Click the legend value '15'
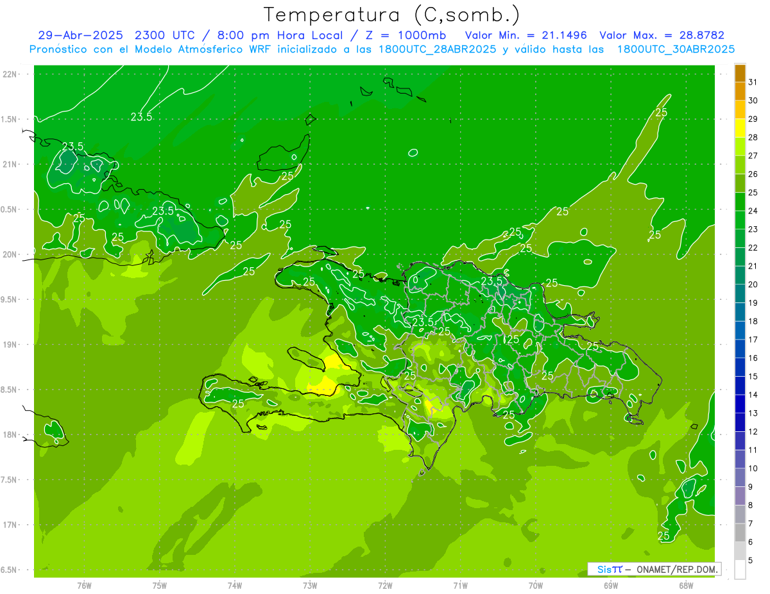 click(753, 377)
